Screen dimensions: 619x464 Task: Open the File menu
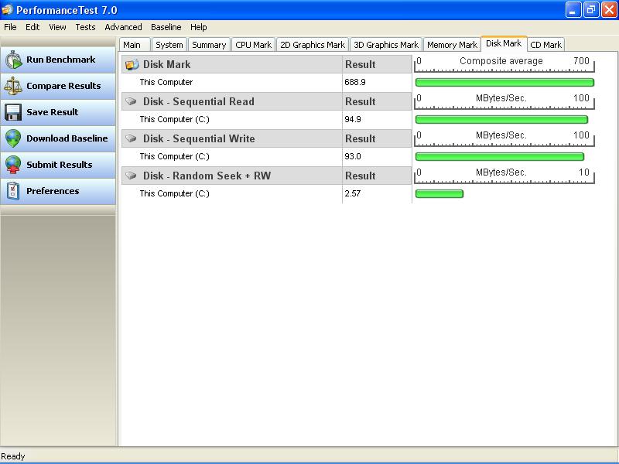pyautogui.click(x=10, y=27)
